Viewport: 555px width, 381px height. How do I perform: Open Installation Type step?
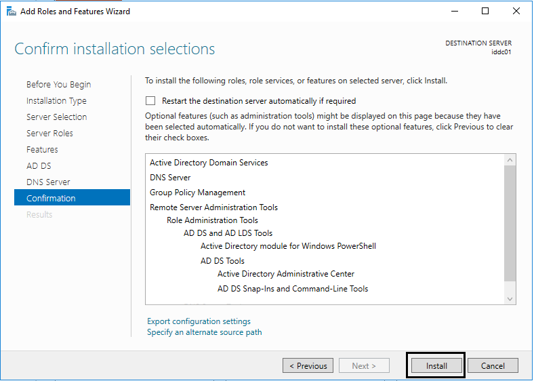pyautogui.click(x=56, y=101)
